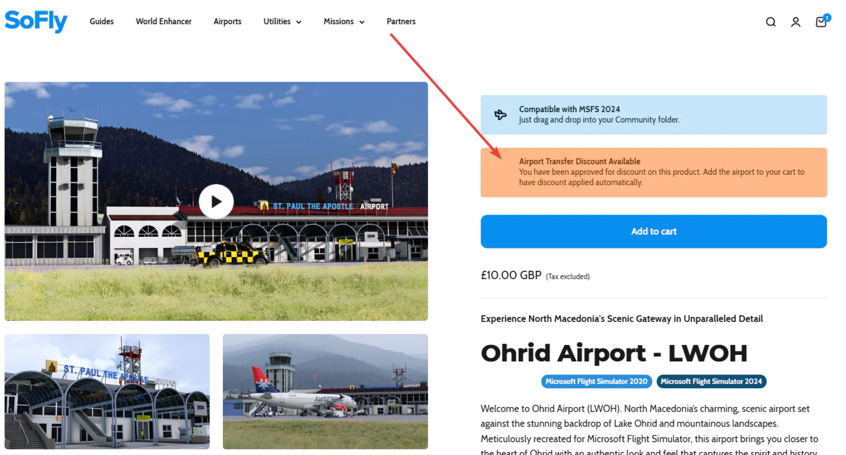The height and width of the screenshot is (455, 846).
Task: Open the user account icon
Action: (x=796, y=22)
